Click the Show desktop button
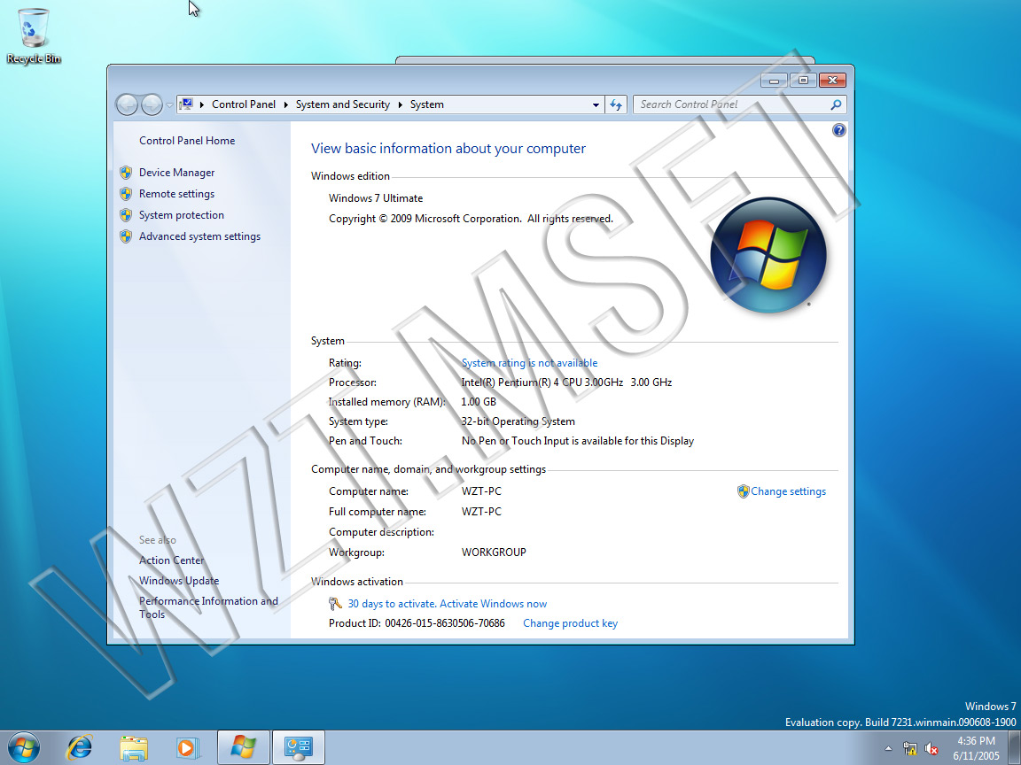This screenshot has width=1021, height=765. 1015,748
